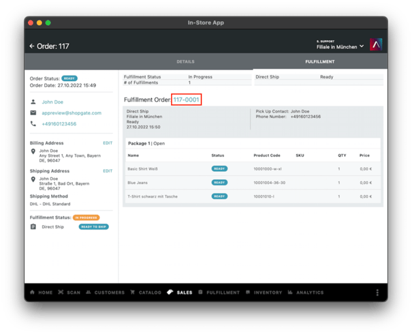Switch to the Details tab
This screenshot has width=412, height=334.
click(x=185, y=61)
